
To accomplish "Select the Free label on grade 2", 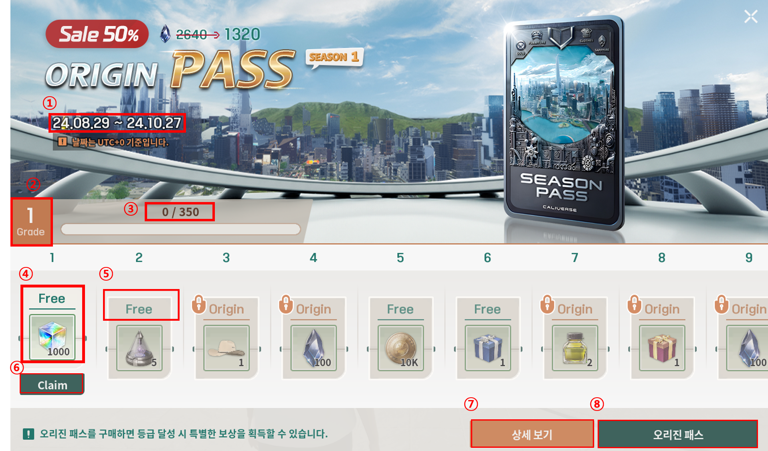I will [139, 309].
